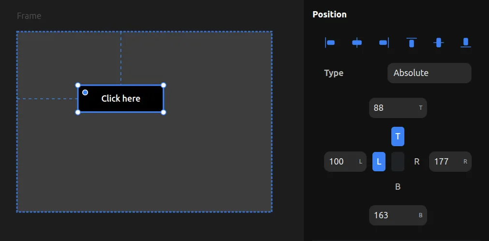Click the "Click here" button on canvas
Screen dimensions: 489x241
121,99
